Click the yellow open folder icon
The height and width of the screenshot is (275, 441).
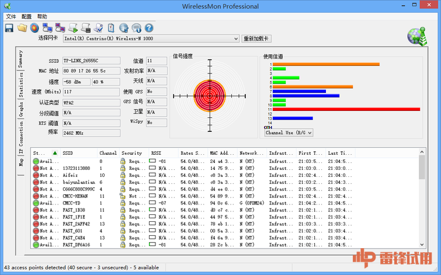pos(22,27)
